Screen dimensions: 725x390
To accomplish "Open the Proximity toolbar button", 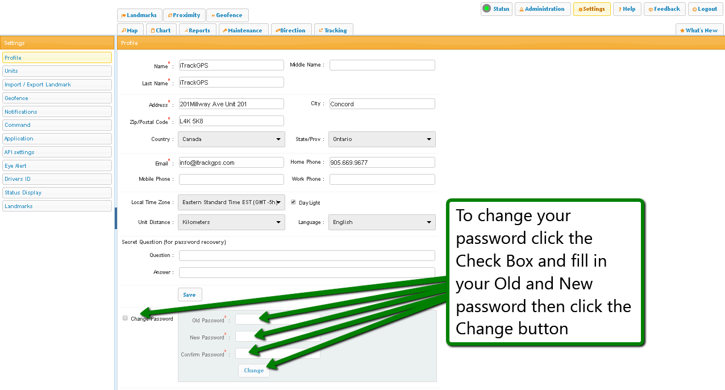I will click(x=184, y=15).
